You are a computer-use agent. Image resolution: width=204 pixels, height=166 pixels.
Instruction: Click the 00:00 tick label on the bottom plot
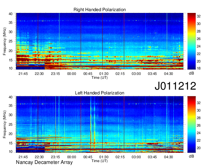point(72,157)
